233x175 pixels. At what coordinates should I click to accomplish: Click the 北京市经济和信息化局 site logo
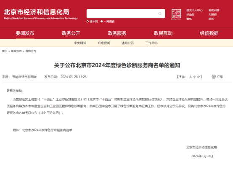click(41, 14)
